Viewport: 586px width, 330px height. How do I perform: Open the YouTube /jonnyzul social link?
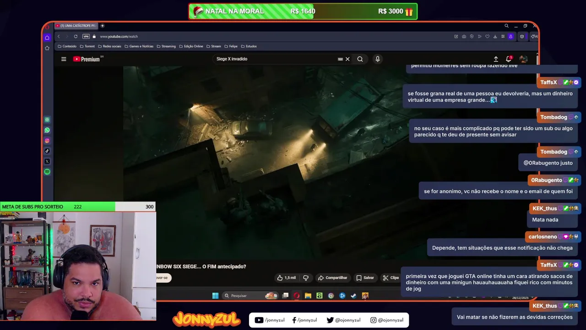click(270, 320)
